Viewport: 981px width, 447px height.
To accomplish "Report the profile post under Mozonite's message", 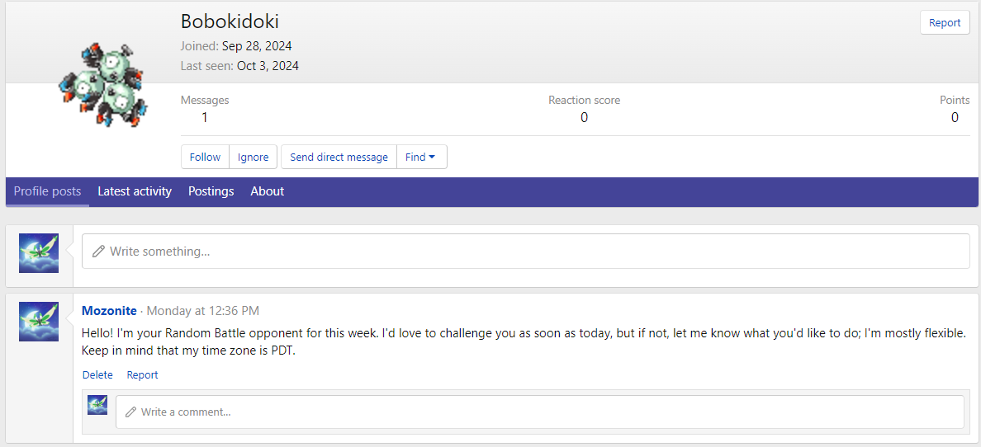I will point(142,375).
